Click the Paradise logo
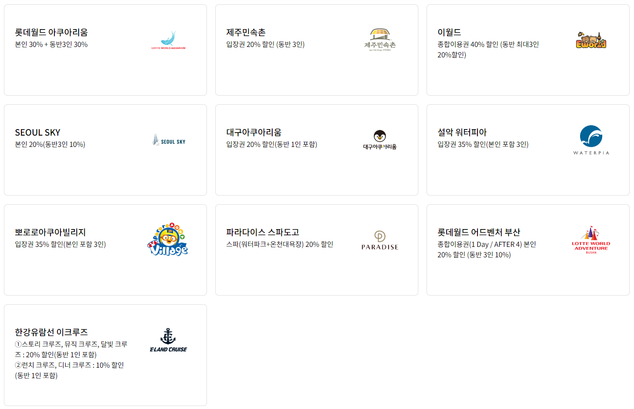 [x=380, y=240]
